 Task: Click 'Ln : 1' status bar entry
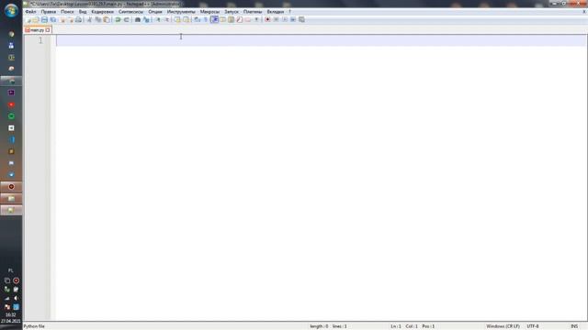coord(396,326)
